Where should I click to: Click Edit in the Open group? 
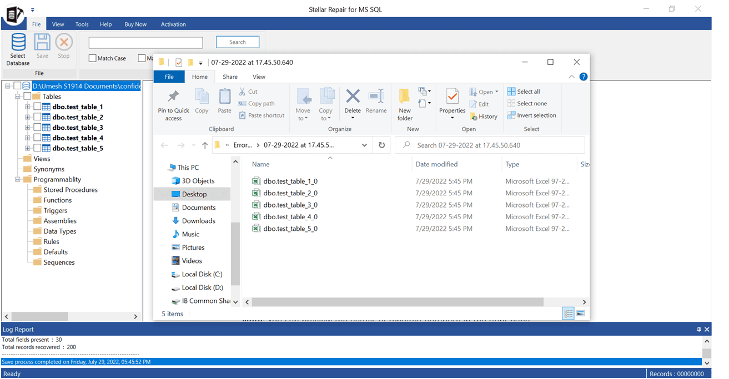point(479,104)
